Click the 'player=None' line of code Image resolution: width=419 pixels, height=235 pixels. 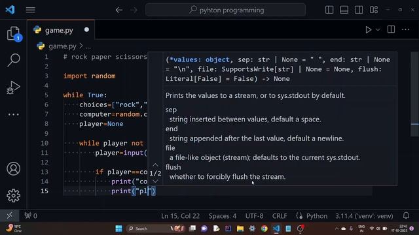point(101,124)
